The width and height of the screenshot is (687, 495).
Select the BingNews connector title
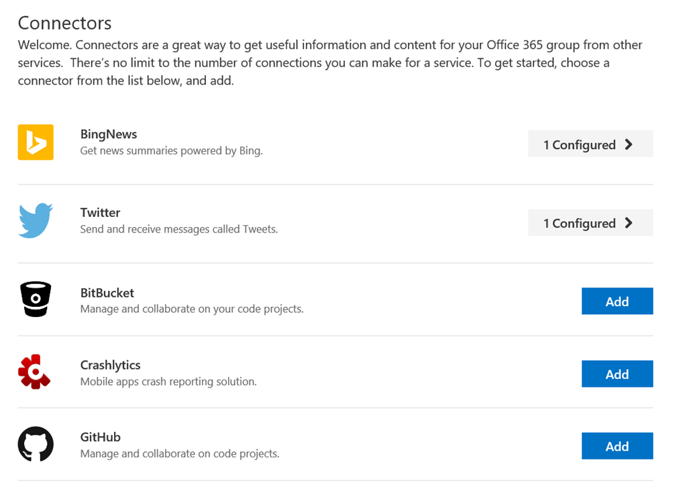coord(109,134)
